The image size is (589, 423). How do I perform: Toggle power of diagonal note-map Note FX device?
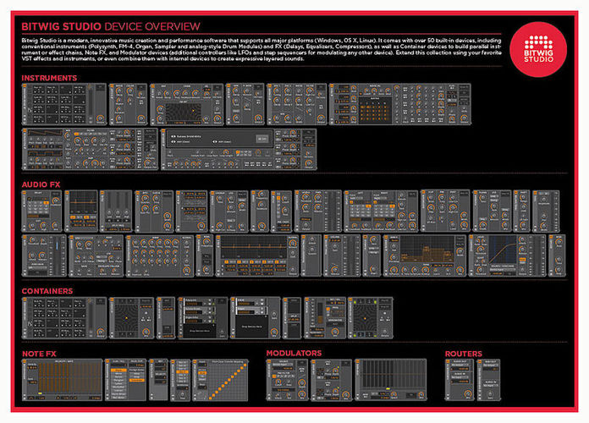[x=195, y=362]
